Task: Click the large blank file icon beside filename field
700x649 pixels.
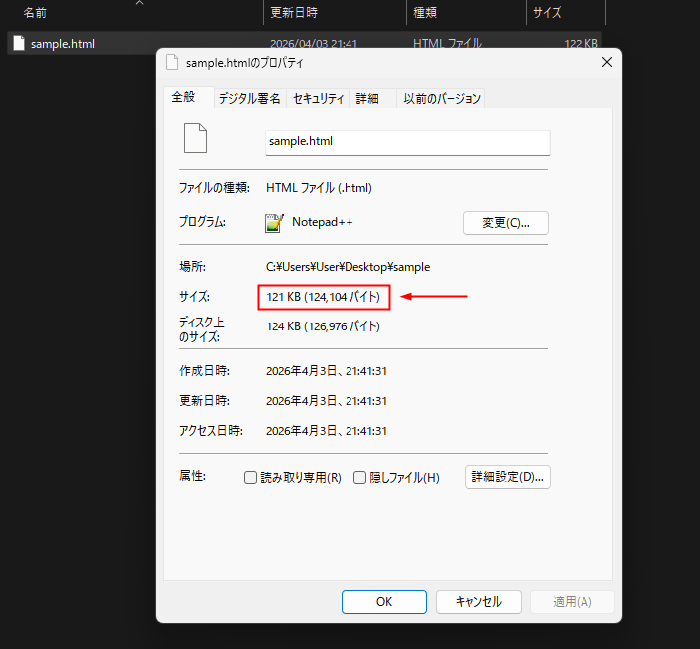Action: point(195,138)
